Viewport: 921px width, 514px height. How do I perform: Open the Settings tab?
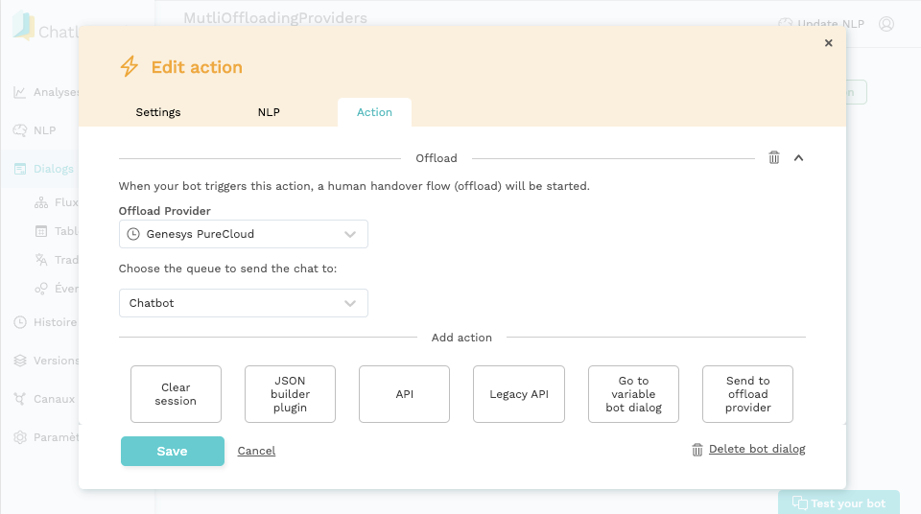tap(158, 112)
